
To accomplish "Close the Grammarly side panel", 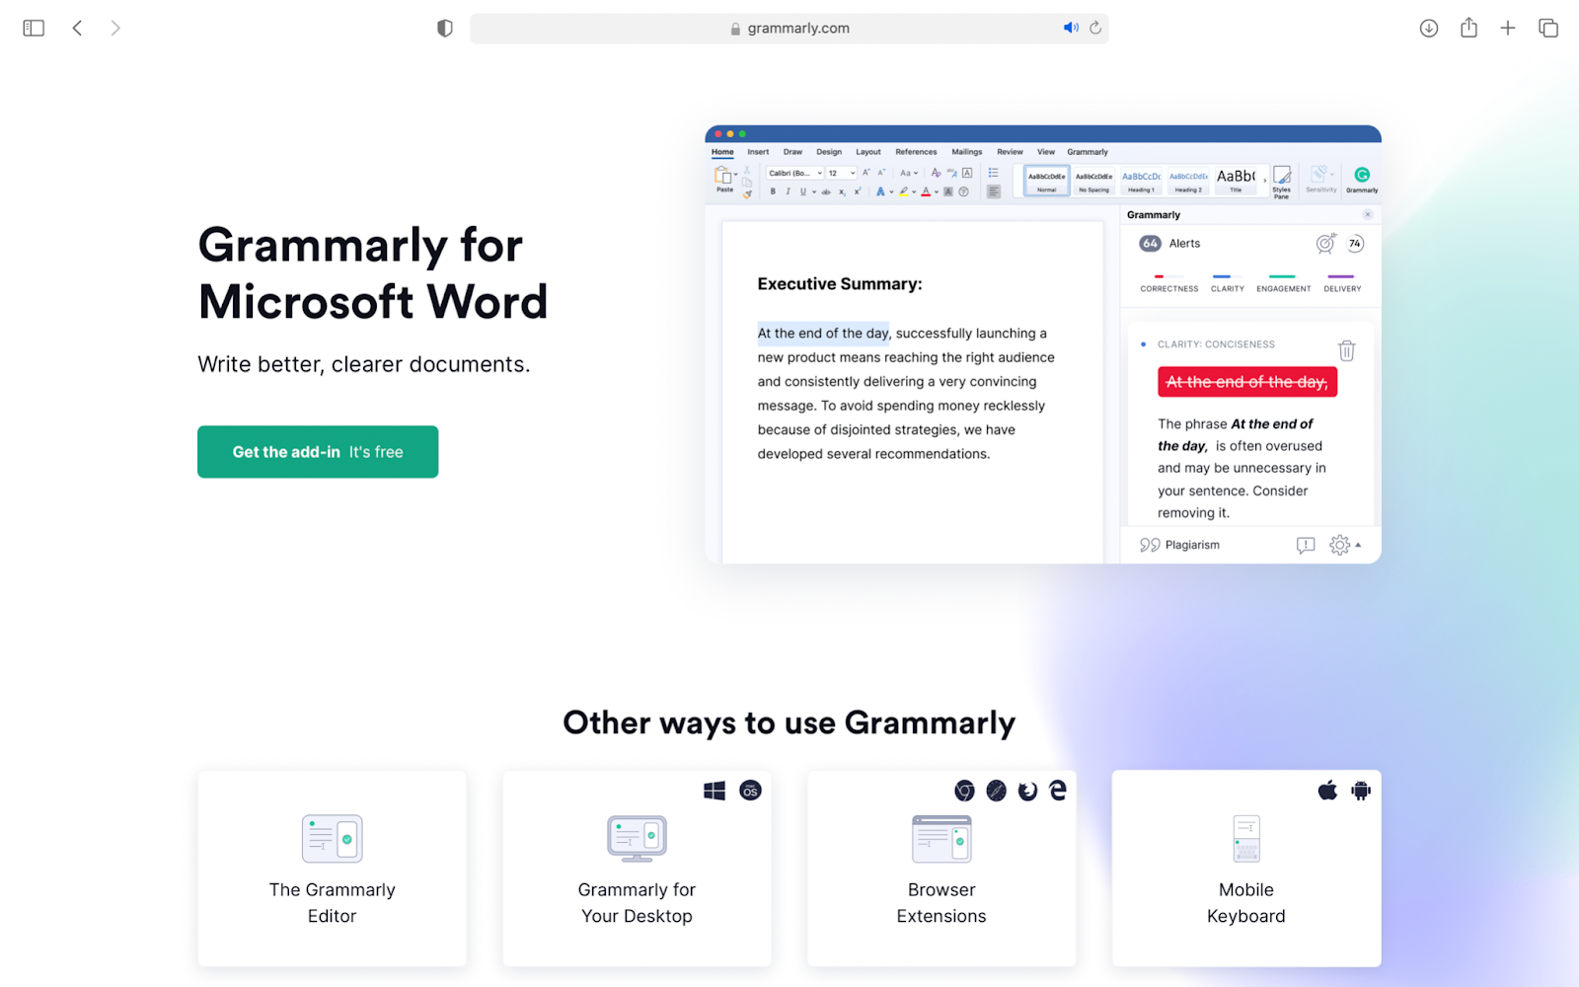I will point(1367,214).
